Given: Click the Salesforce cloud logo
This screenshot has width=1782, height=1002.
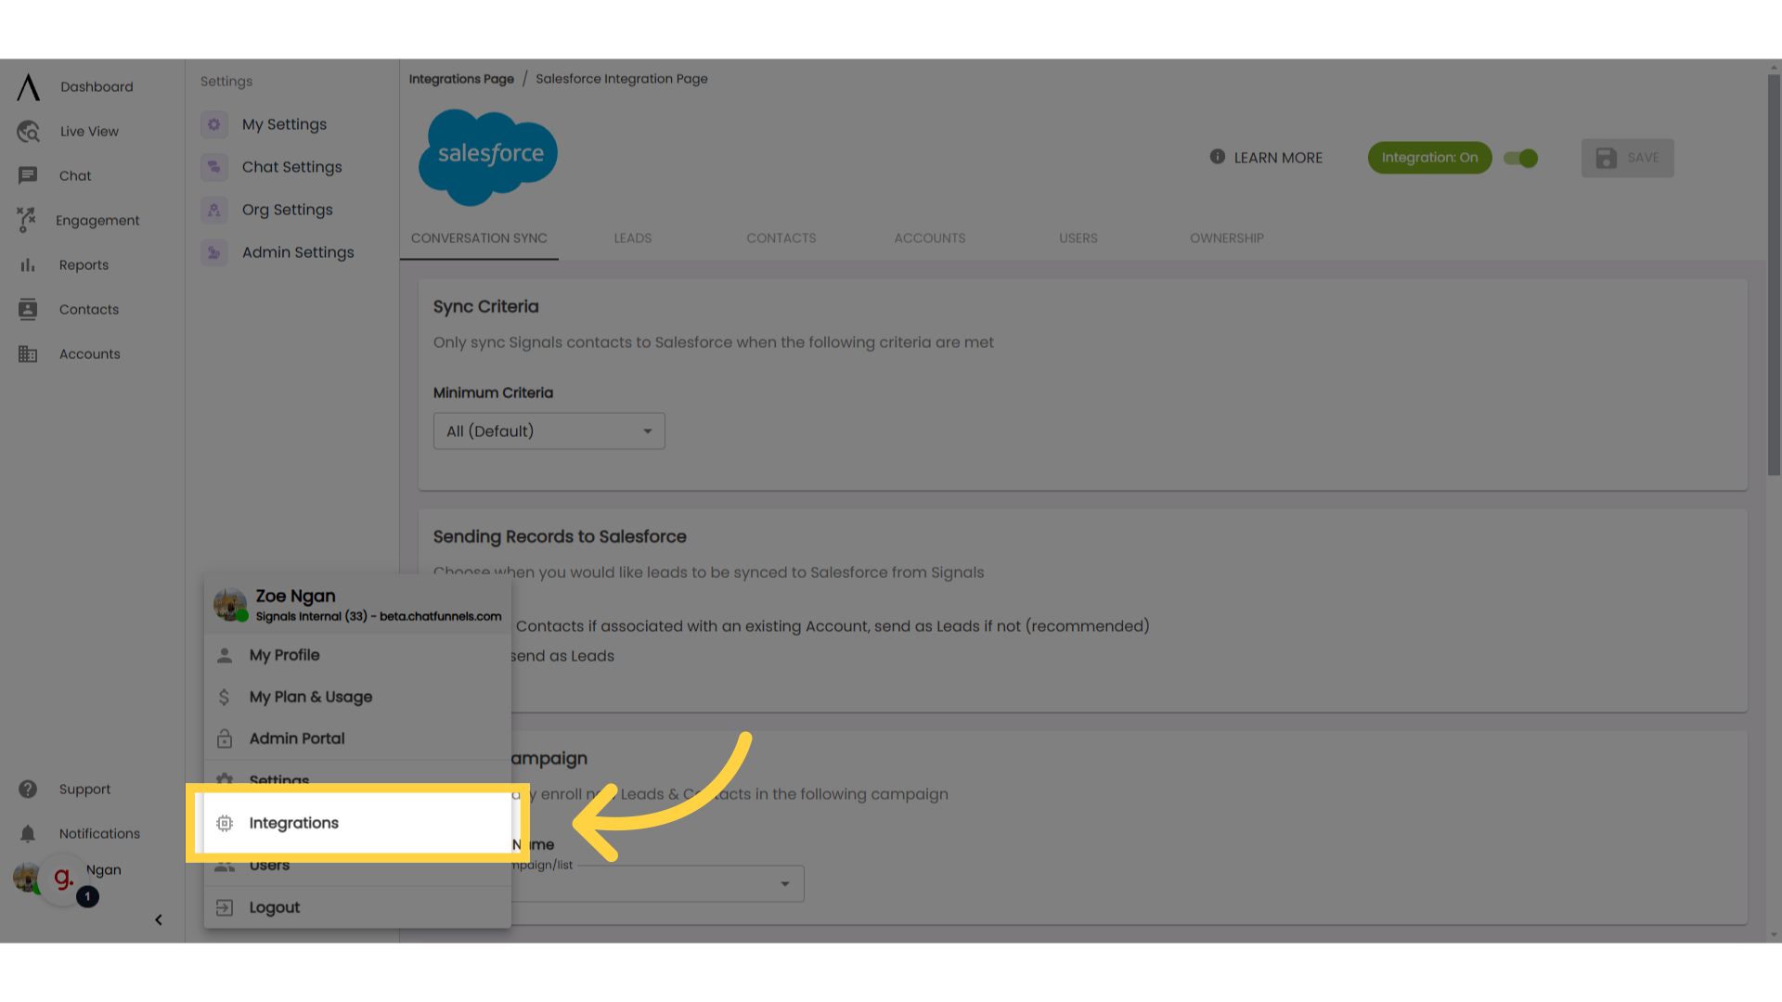Looking at the screenshot, I should (x=488, y=158).
